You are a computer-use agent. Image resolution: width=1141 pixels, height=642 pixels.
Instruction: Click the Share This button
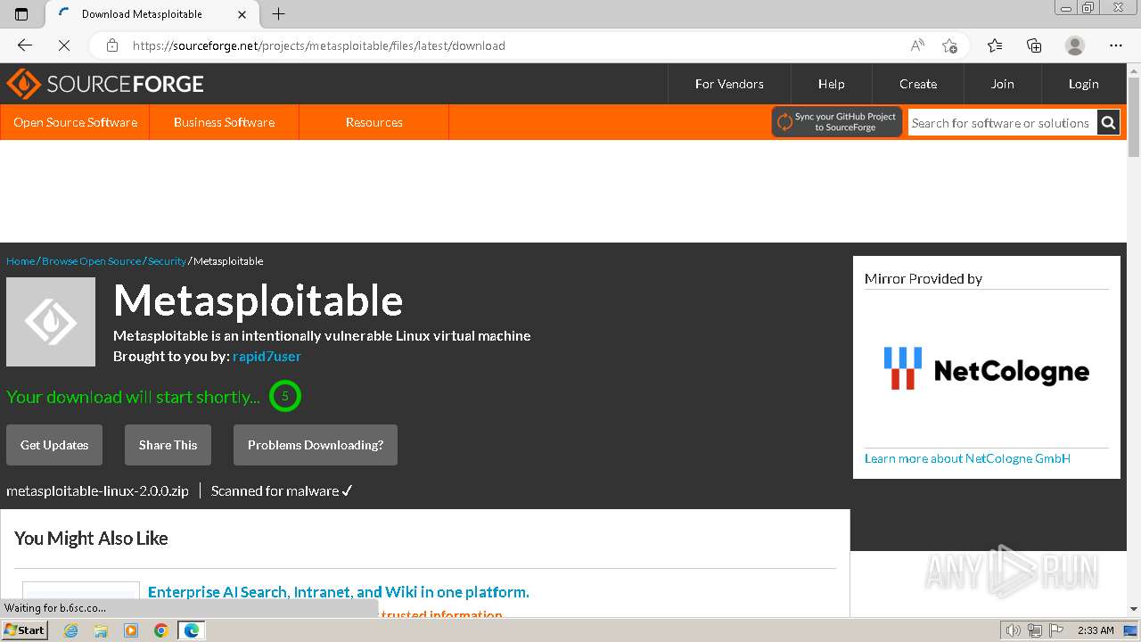(x=168, y=445)
